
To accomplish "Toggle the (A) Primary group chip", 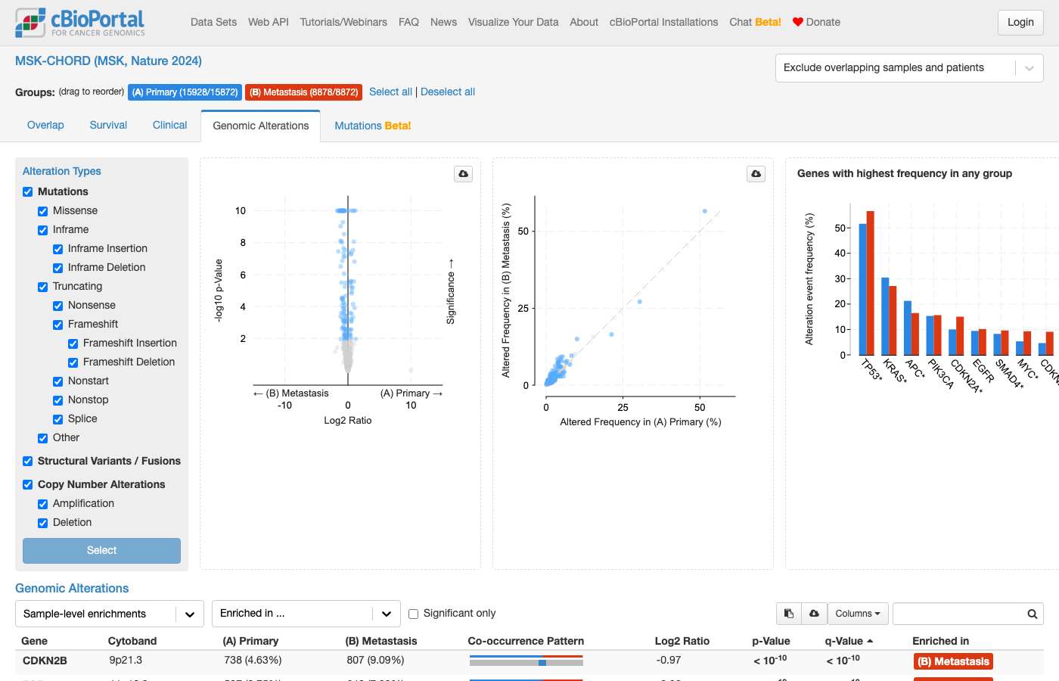I will tap(185, 92).
